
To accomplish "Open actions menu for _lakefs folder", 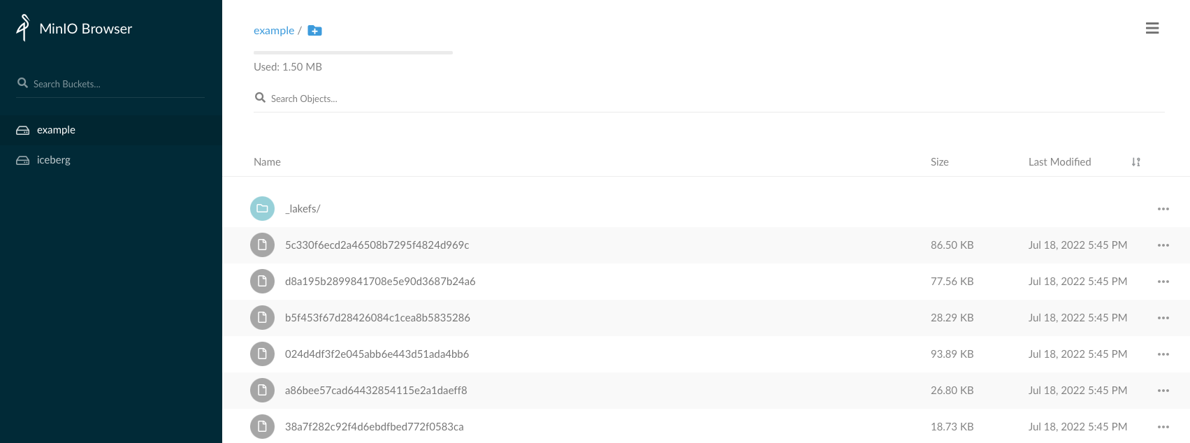I will [x=1163, y=209].
